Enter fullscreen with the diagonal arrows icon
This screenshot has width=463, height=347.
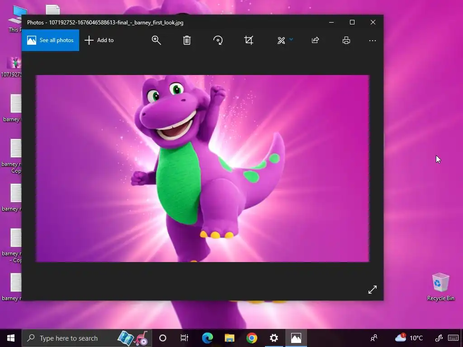click(373, 290)
